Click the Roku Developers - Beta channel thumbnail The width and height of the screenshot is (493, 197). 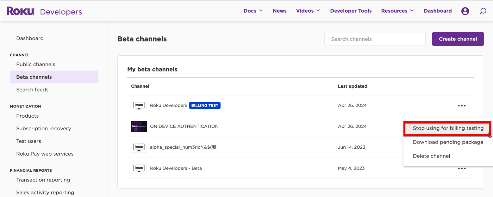[139, 168]
